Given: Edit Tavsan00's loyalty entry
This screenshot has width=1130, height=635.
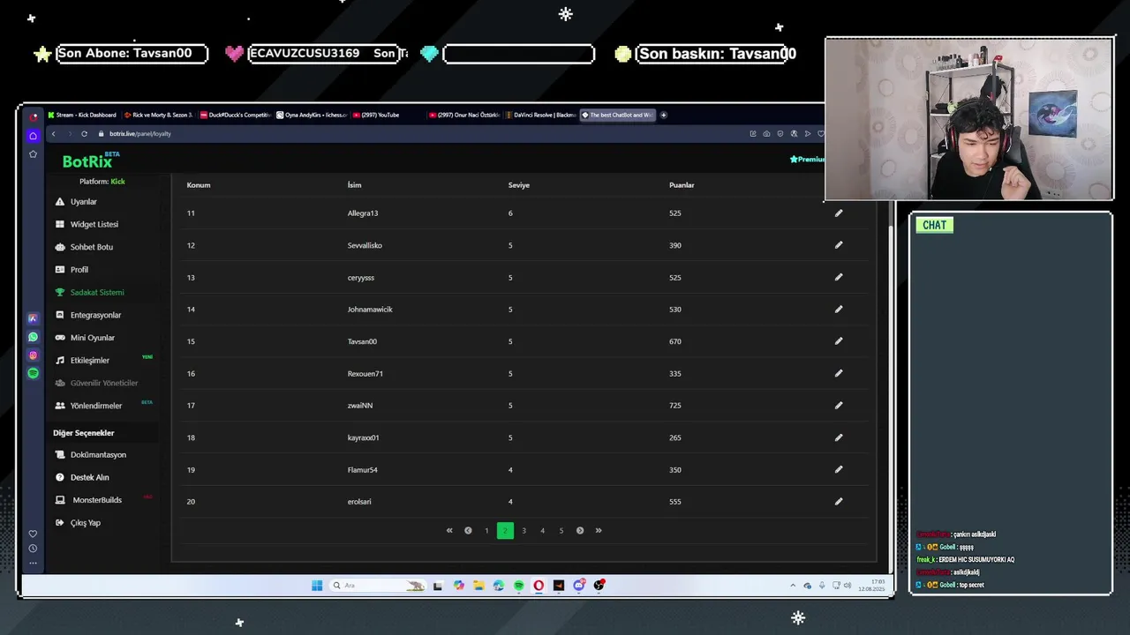Looking at the screenshot, I should [839, 341].
